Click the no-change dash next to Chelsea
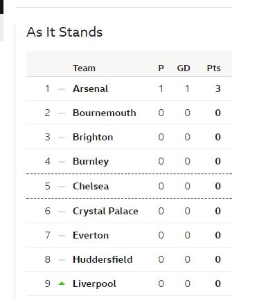 click(62, 186)
